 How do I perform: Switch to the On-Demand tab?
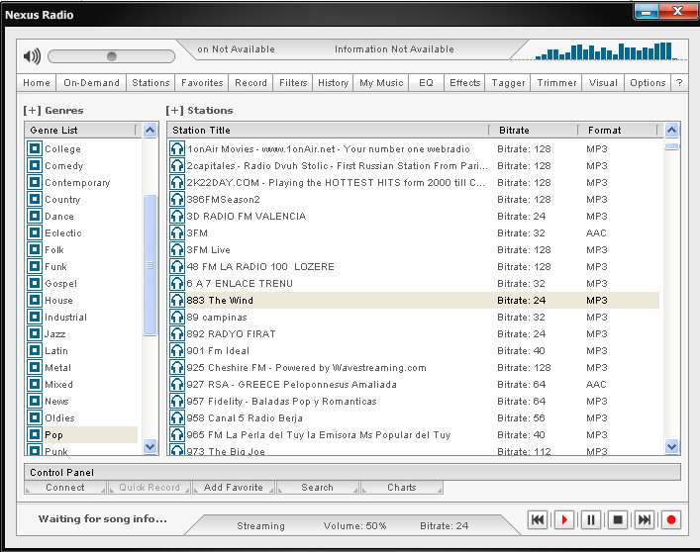91,83
